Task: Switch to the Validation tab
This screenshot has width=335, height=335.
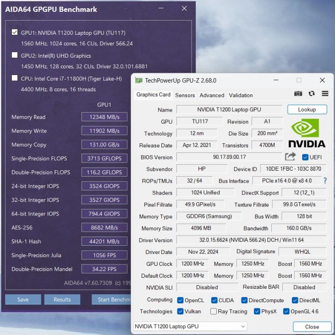Action: click(x=241, y=95)
